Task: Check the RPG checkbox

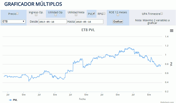Action: tap(104, 14)
